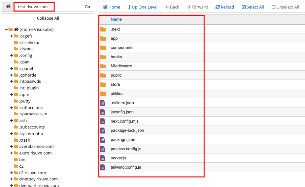The image size is (305, 187).
Task: Click the Collapse All button
Action: point(48,18)
